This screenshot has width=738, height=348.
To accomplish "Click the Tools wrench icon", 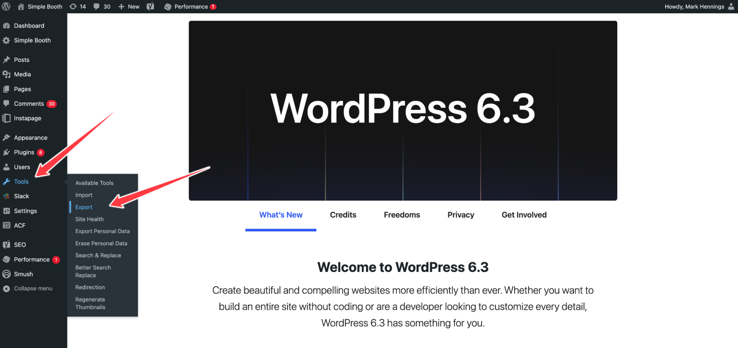I will coord(6,182).
